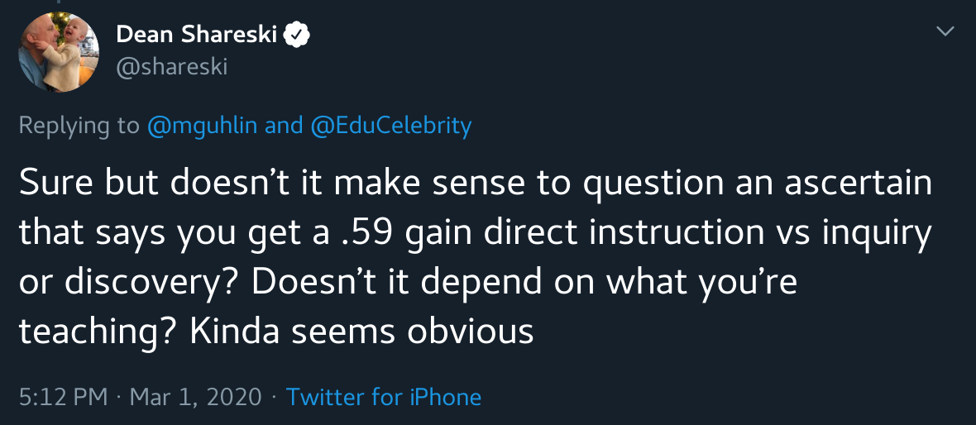Click the 5:12 PM timestamp
This screenshot has width=976, height=425.
[x=63, y=397]
